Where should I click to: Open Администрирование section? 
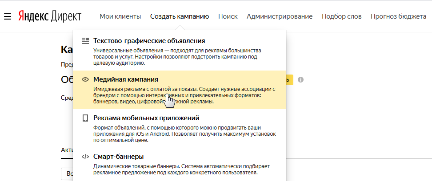[280, 16]
